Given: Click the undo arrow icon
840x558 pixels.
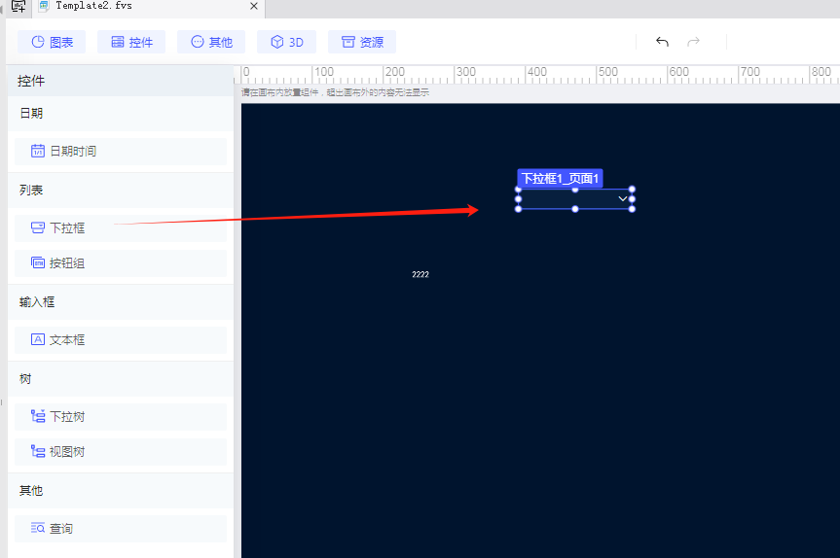Looking at the screenshot, I should click(x=662, y=42).
